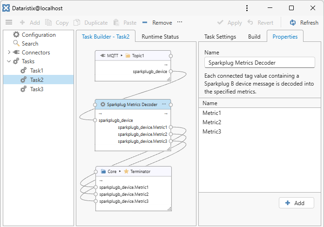Select Metric2 in the metrics list
The height and width of the screenshot is (227, 324).
click(x=212, y=122)
